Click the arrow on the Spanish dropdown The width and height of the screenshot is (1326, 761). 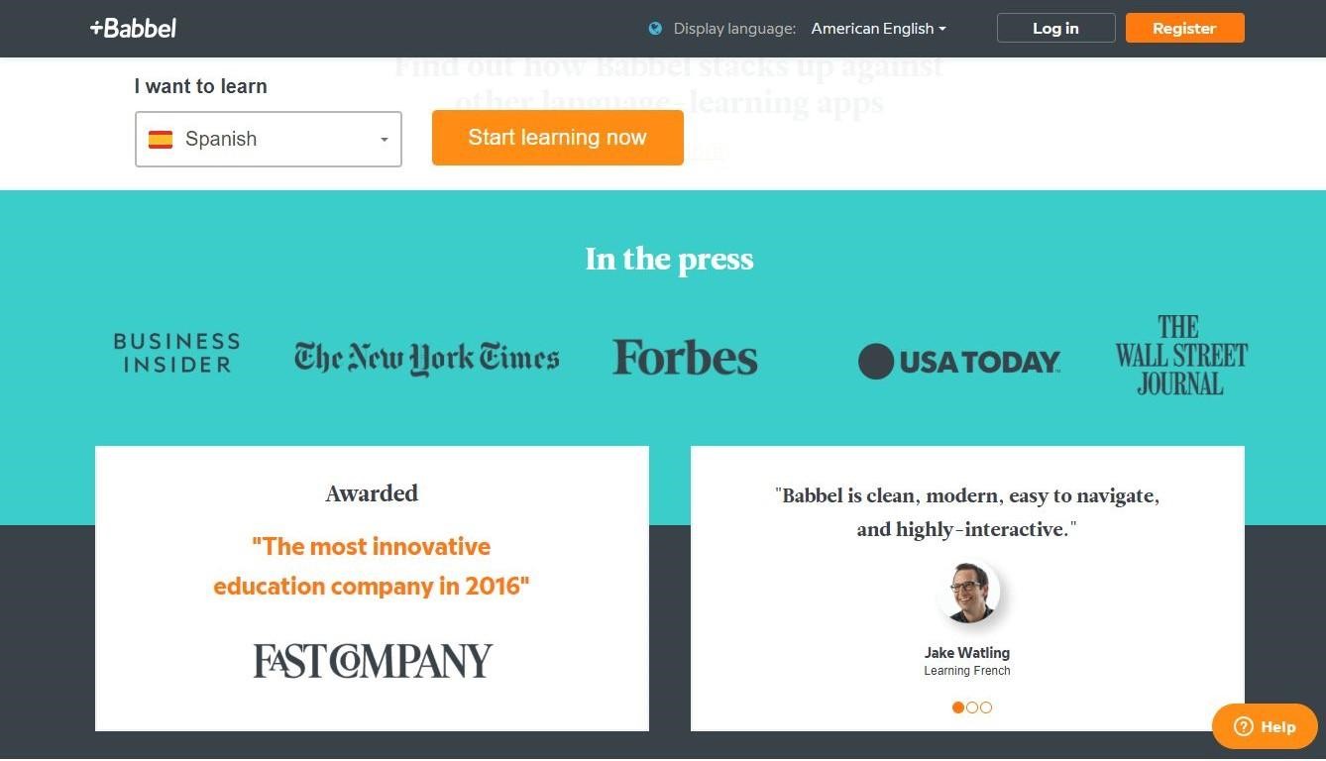385,140
